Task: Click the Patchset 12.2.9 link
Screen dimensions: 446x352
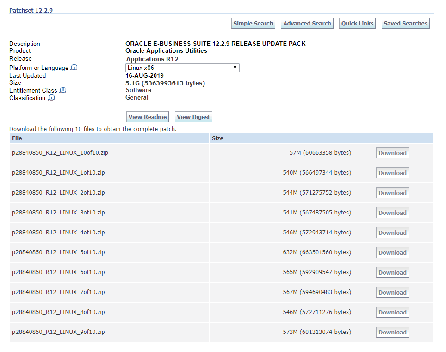Action: point(31,10)
